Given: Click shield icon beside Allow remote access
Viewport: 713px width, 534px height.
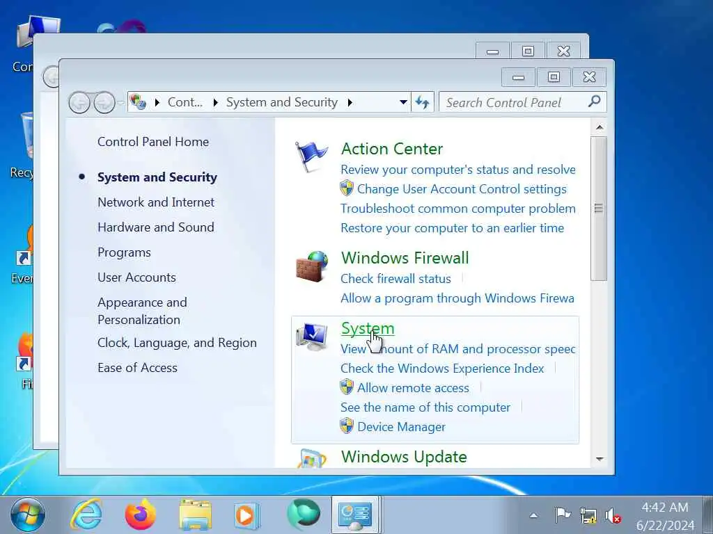Looking at the screenshot, I should click(347, 387).
